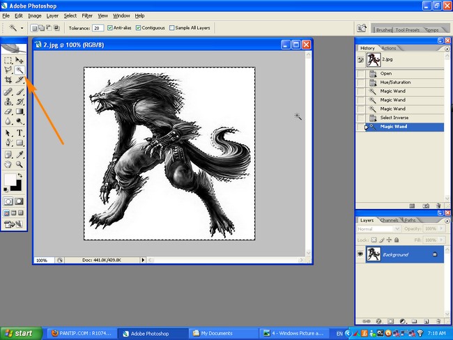Select the Rectangle shape tool
The width and height of the screenshot is (453, 340).
coord(20,143)
